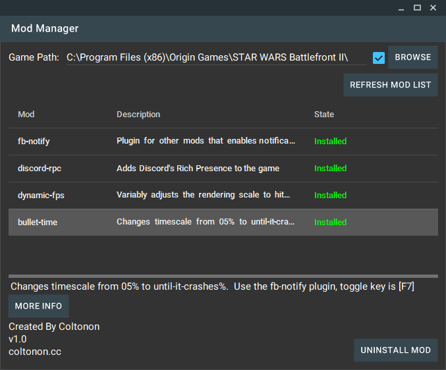Close the Mod Manager window
Viewport: 446px width, 370px height.
433,8
